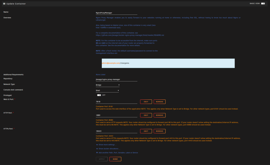Click the grid icon beside Update Container
This screenshot has height=165, width=270.
pos(4,4)
